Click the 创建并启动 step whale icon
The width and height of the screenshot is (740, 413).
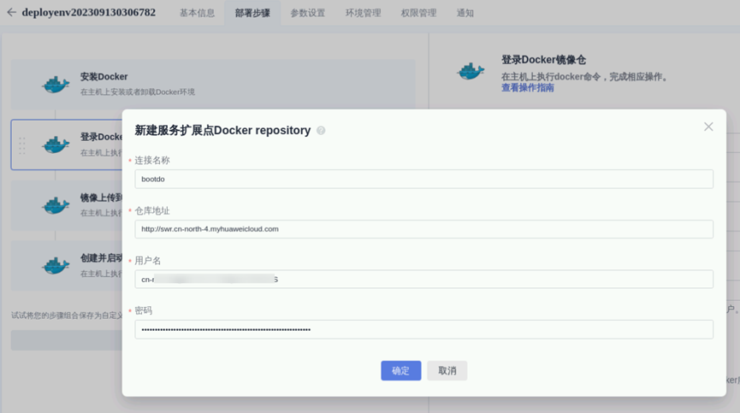point(56,265)
